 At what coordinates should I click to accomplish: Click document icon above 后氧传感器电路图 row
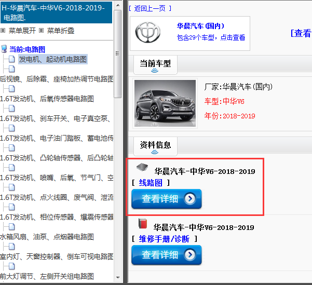coord(12,89)
